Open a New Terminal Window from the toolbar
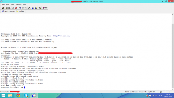The image size is (174, 98). 33,8
